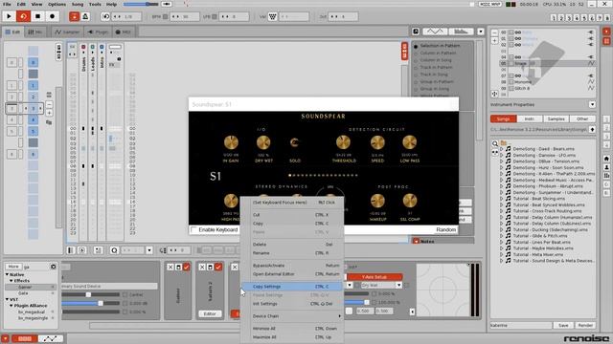This screenshot has width=613, height=344.
Task: Choose Copy Settings in the context menu
Action: [x=292, y=287]
